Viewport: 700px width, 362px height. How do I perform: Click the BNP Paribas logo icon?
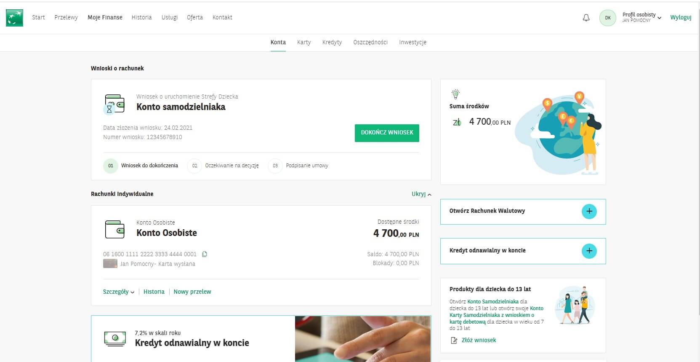pyautogui.click(x=14, y=18)
